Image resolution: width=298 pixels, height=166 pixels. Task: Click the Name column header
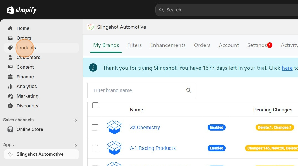pyautogui.click(x=136, y=110)
